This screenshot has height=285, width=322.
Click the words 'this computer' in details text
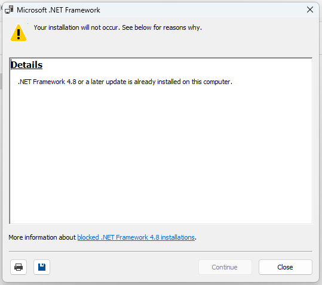click(x=212, y=82)
